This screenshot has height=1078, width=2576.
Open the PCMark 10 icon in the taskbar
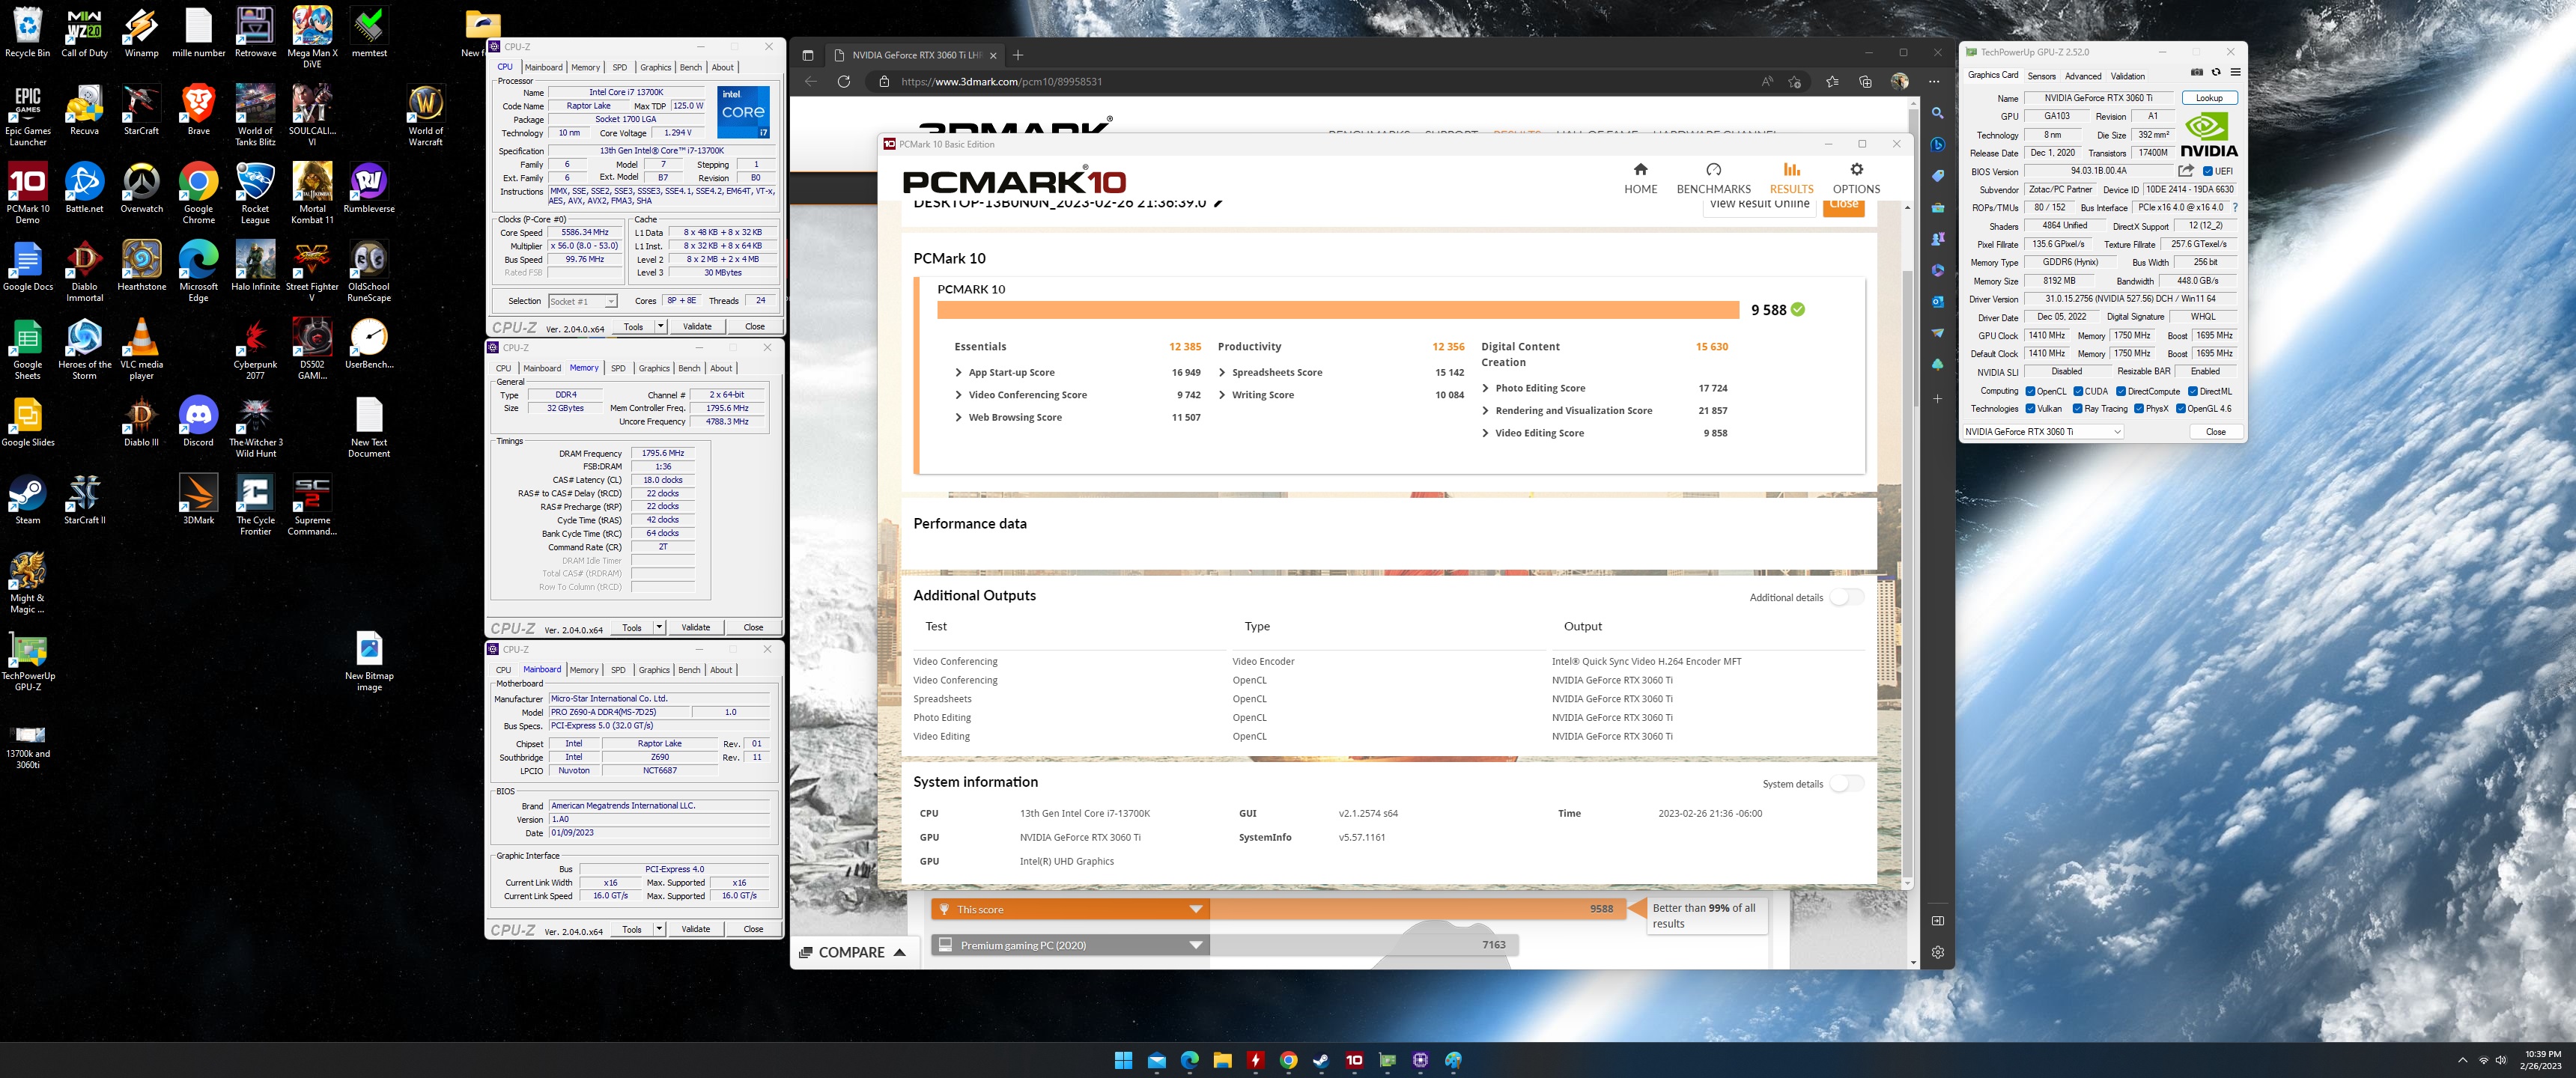(x=1354, y=1060)
